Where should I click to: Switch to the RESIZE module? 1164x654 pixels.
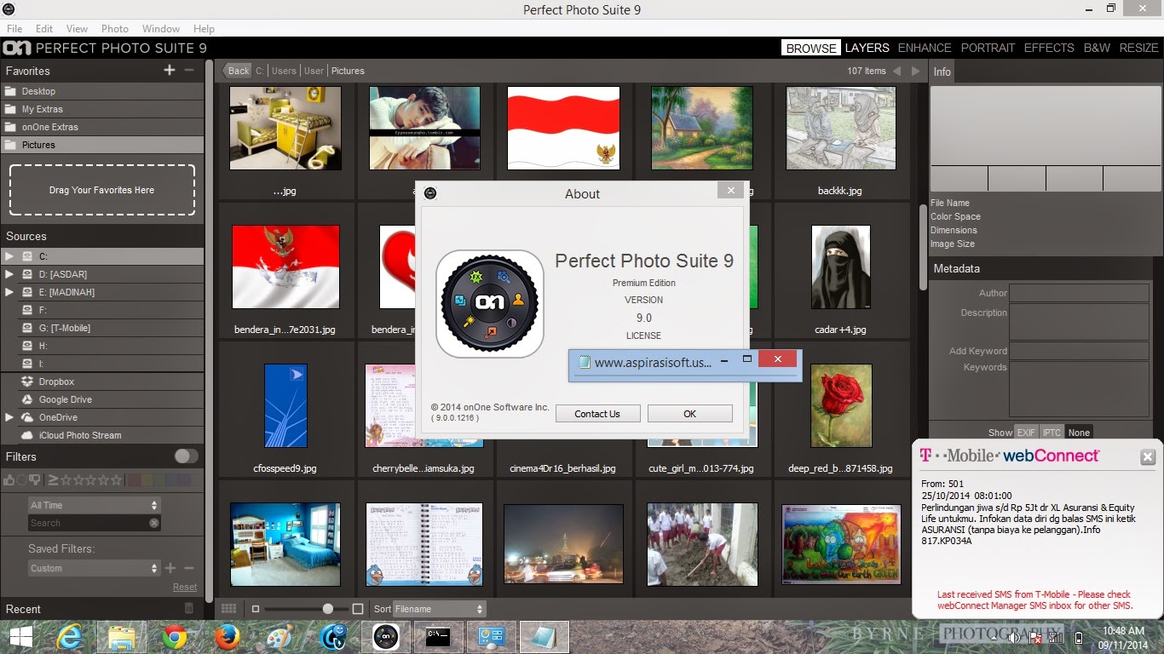[x=1138, y=48]
